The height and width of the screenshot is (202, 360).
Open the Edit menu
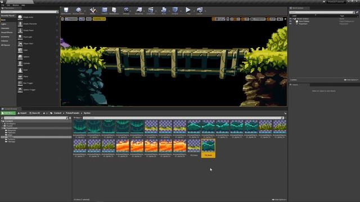[x=8, y=5]
